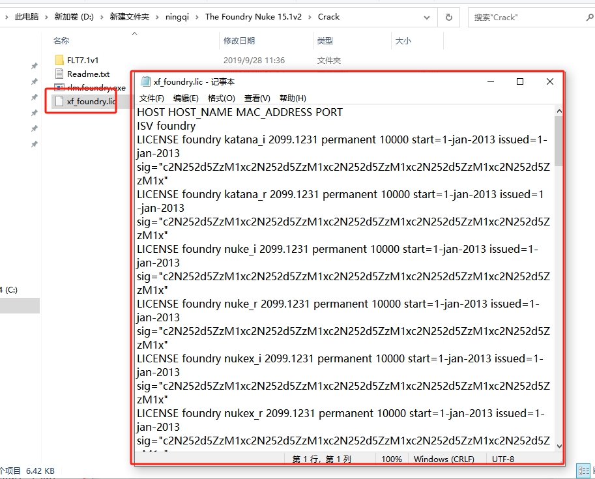
Task: Click the first quick access pin icon
Action: click(34, 66)
